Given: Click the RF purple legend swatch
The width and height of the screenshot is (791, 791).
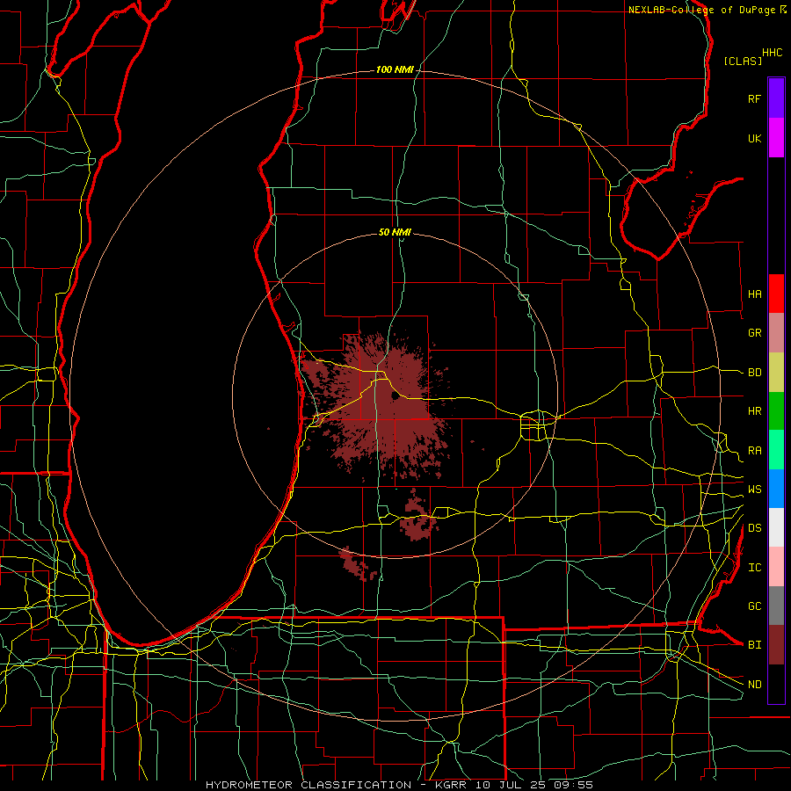Looking at the screenshot, I should (x=776, y=98).
